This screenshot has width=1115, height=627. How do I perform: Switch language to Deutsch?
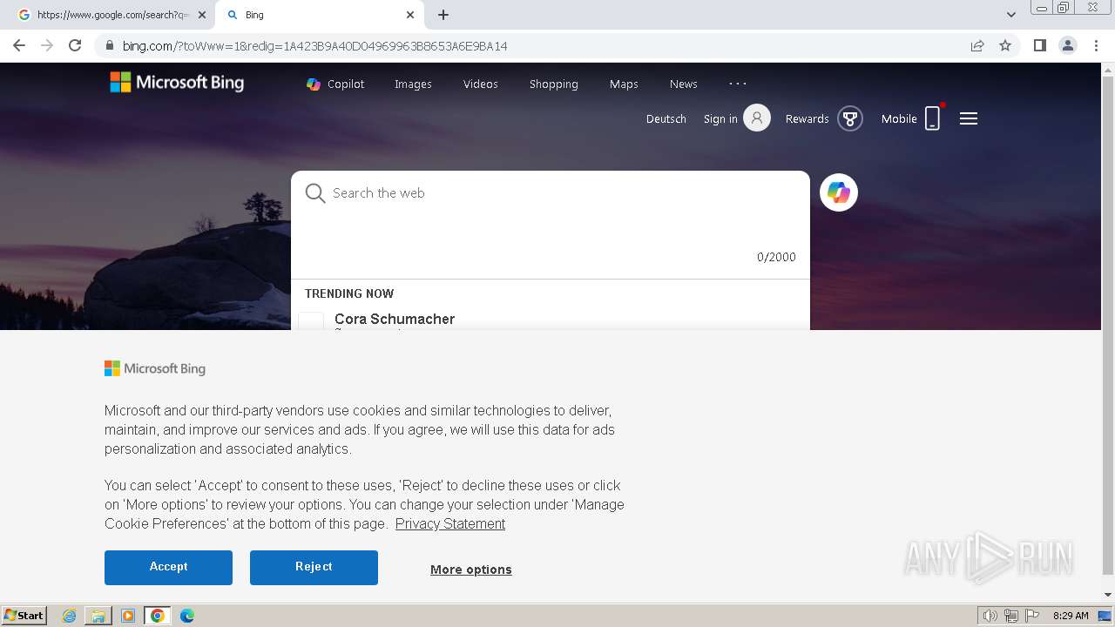pyautogui.click(x=666, y=119)
